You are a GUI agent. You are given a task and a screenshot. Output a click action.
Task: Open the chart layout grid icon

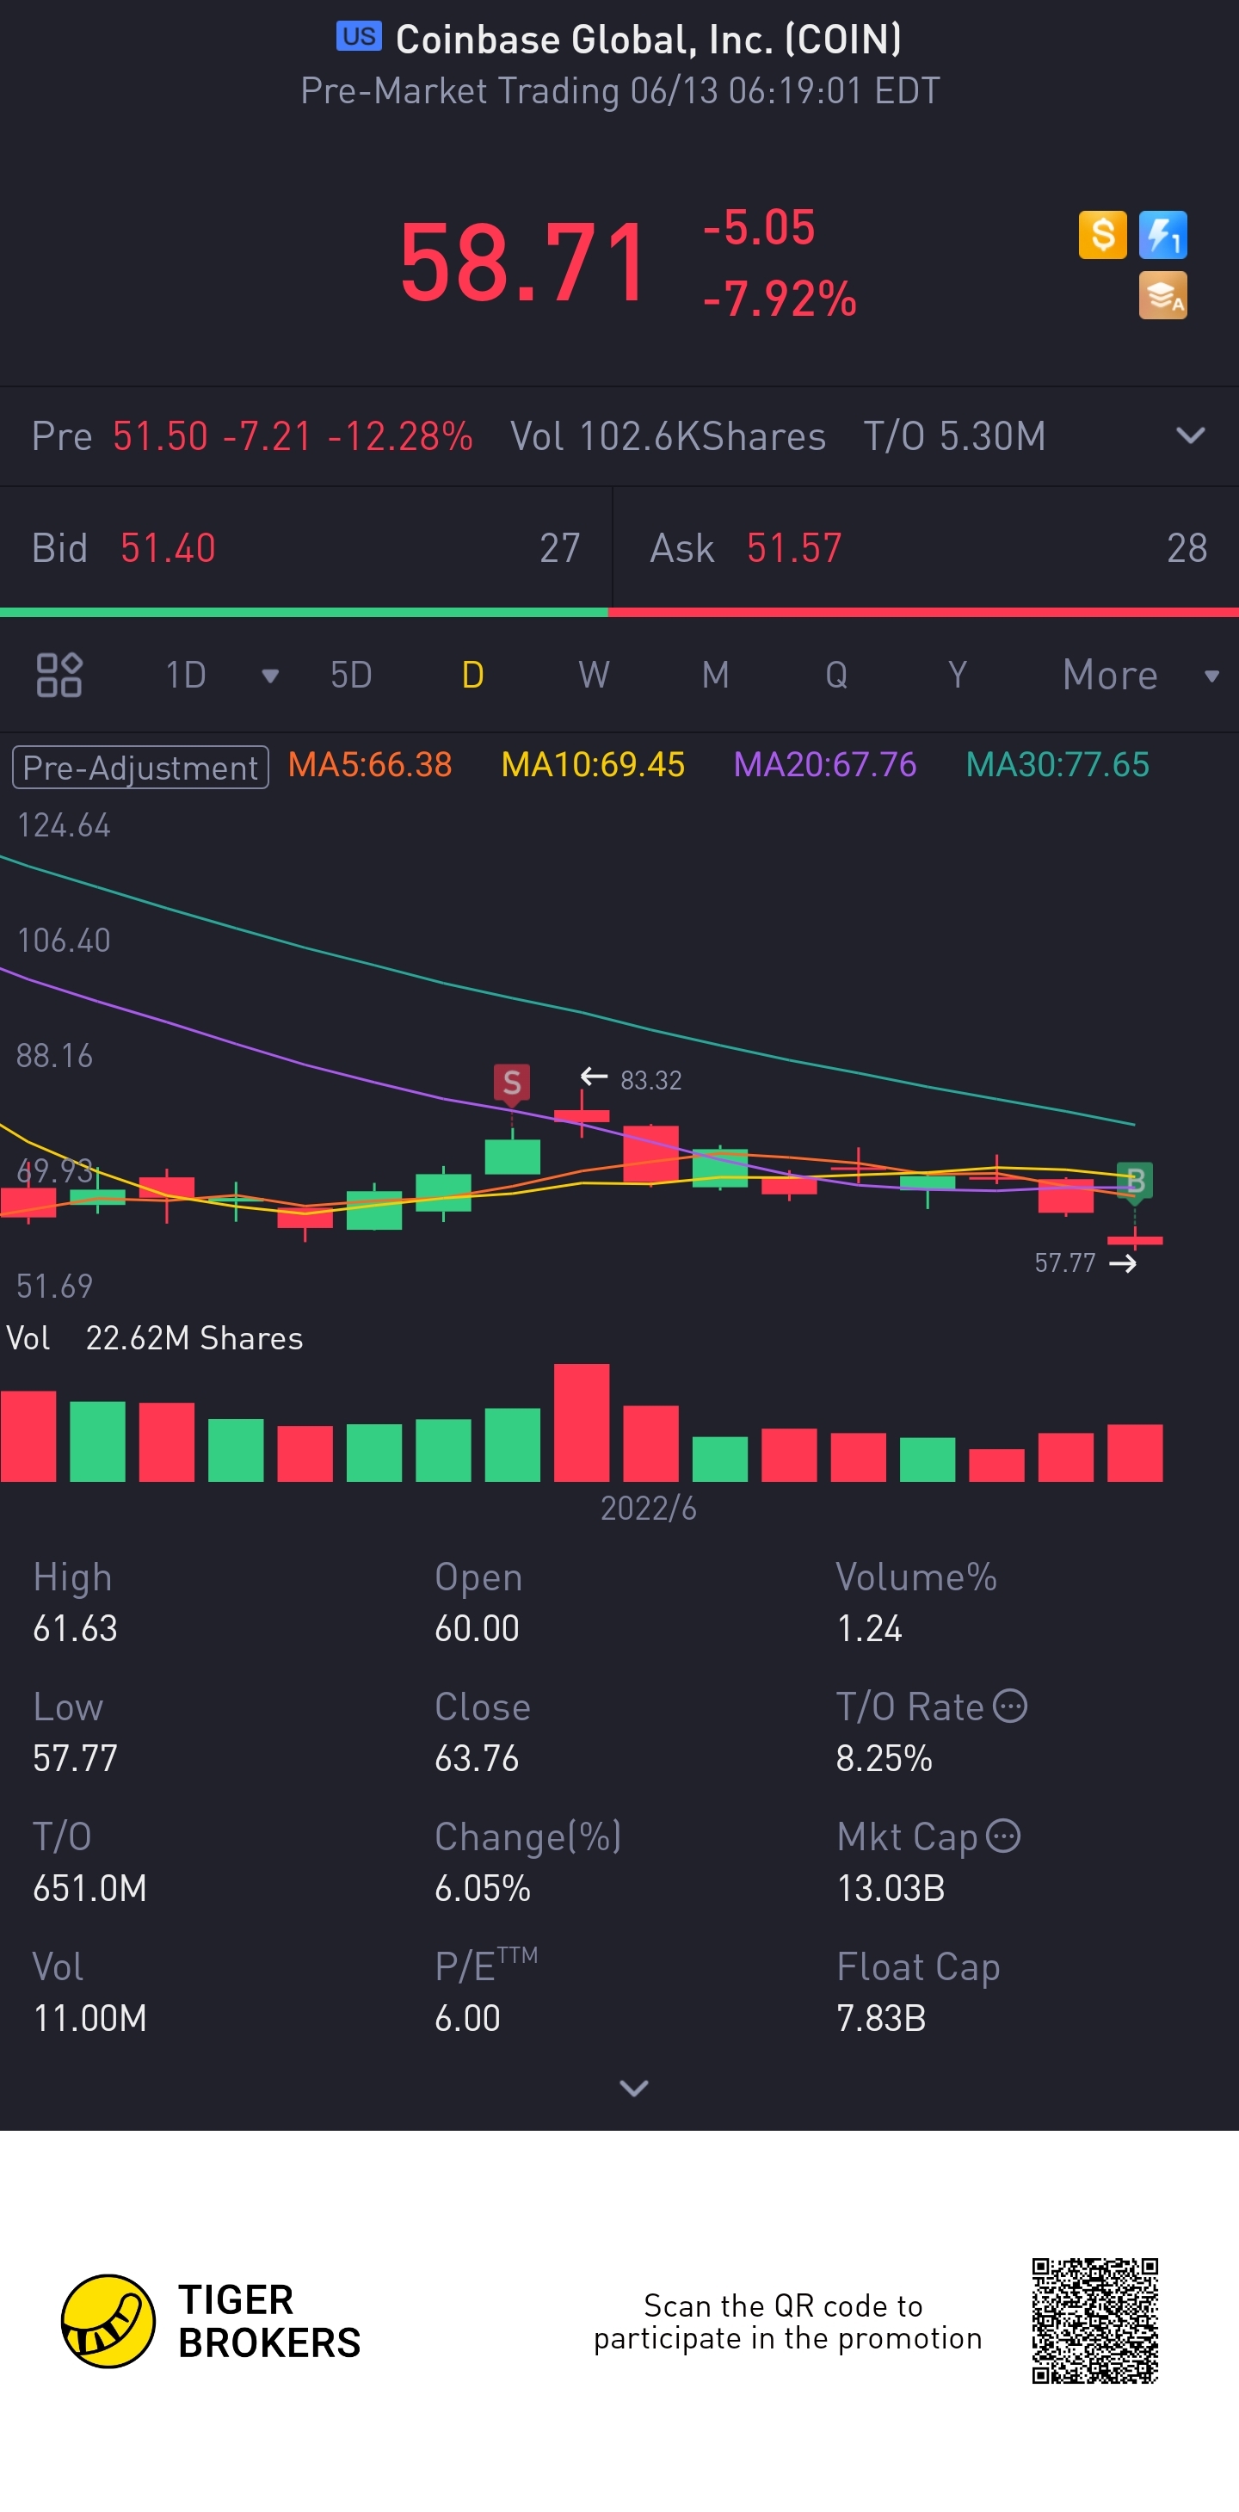pyautogui.click(x=59, y=675)
